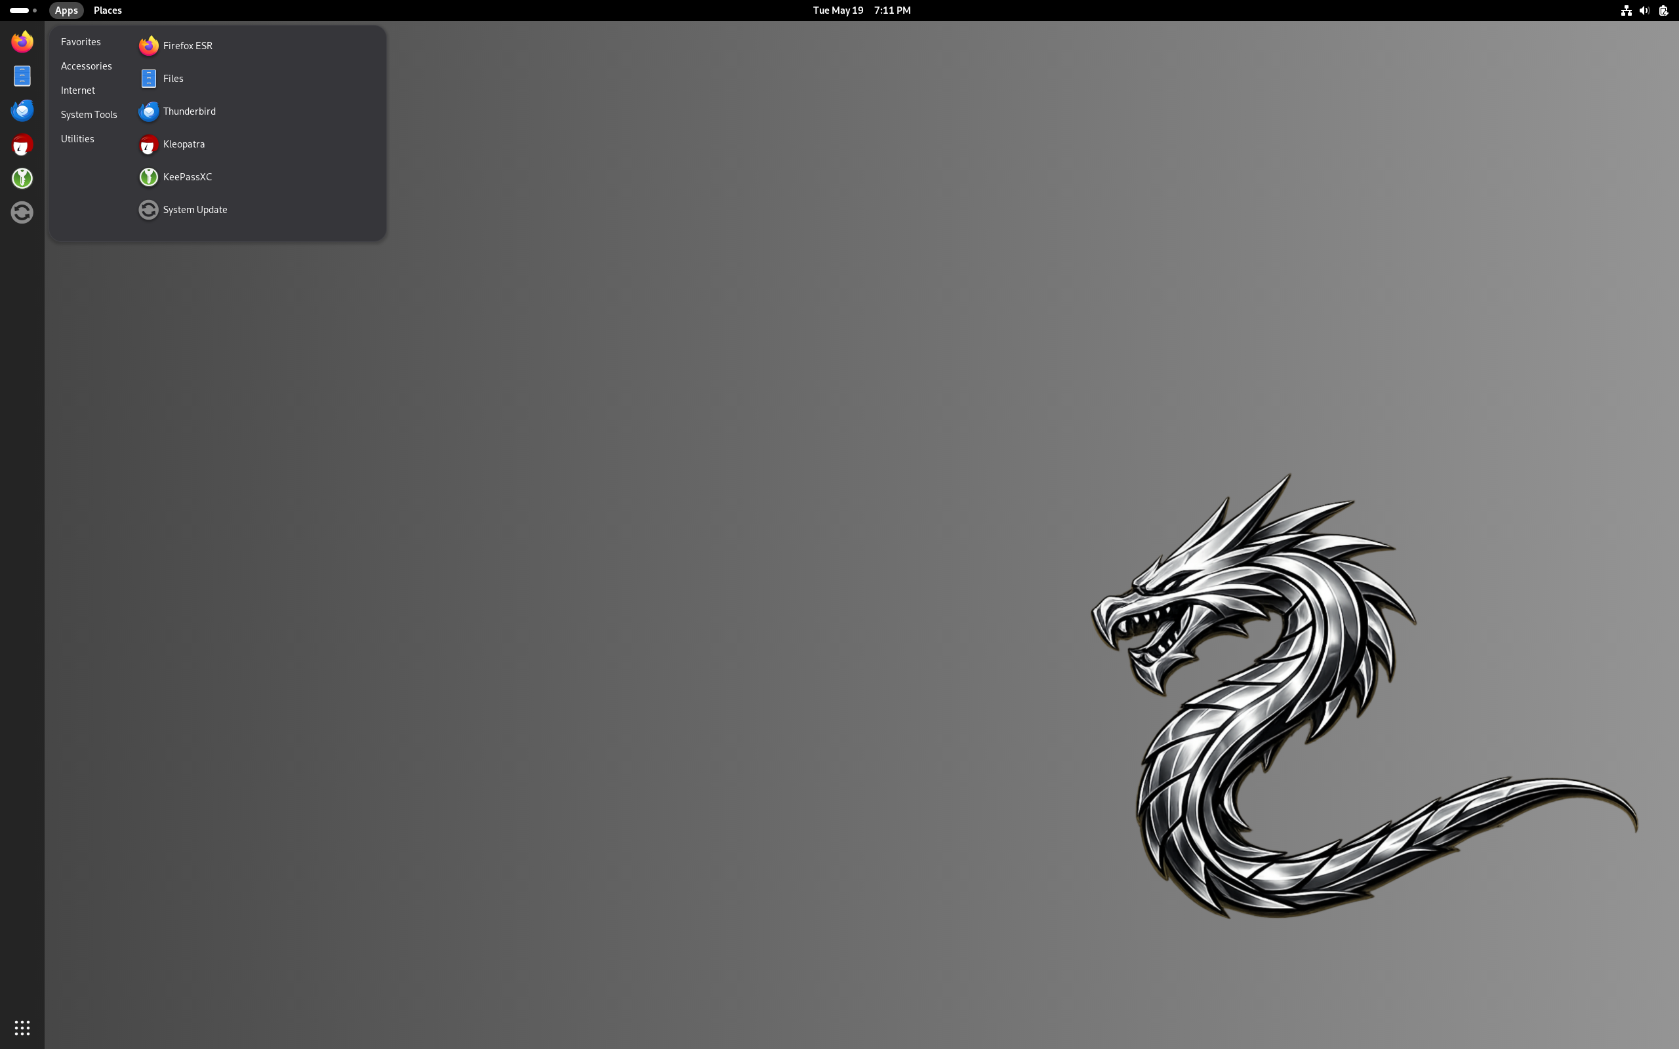Select the Accessories category
Image resolution: width=1679 pixels, height=1049 pixels.
click(86, 66)
